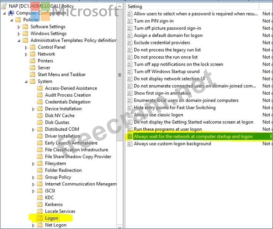The width and height of the screenshot is (273, 229).
Task: Expand the Software Settings node
Action: point(19,27)
